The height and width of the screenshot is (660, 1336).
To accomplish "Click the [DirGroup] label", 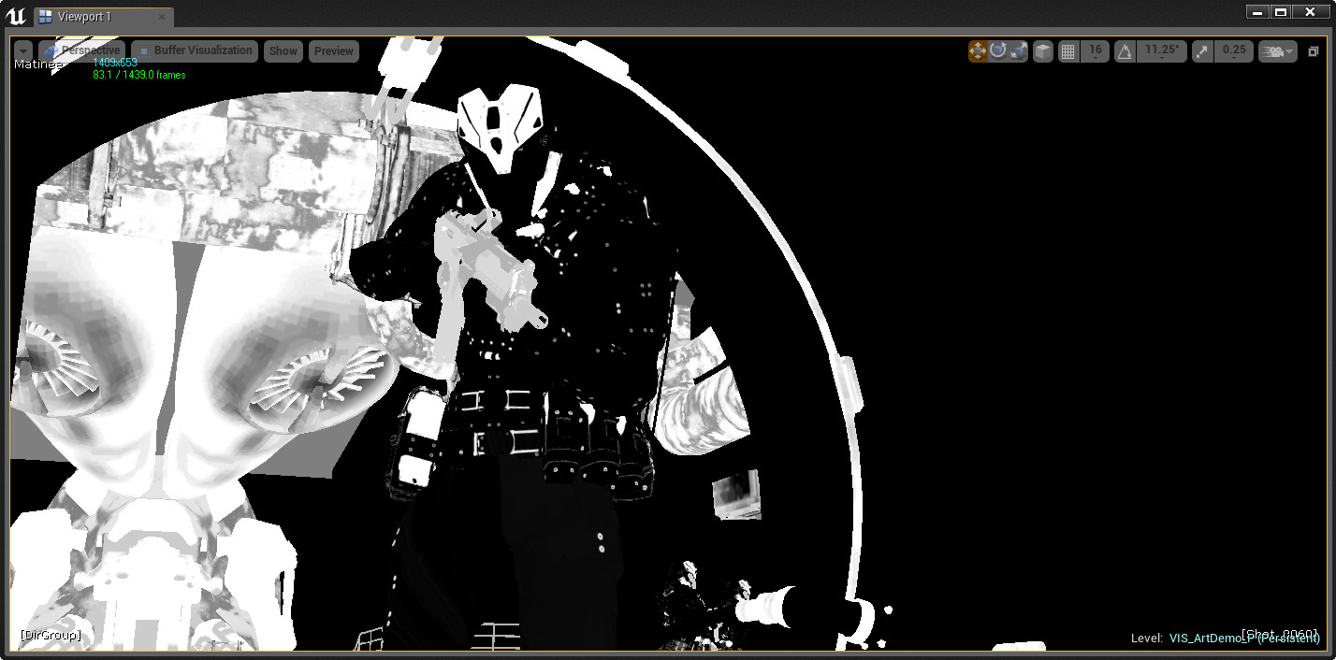I will [x=51, y=635].
